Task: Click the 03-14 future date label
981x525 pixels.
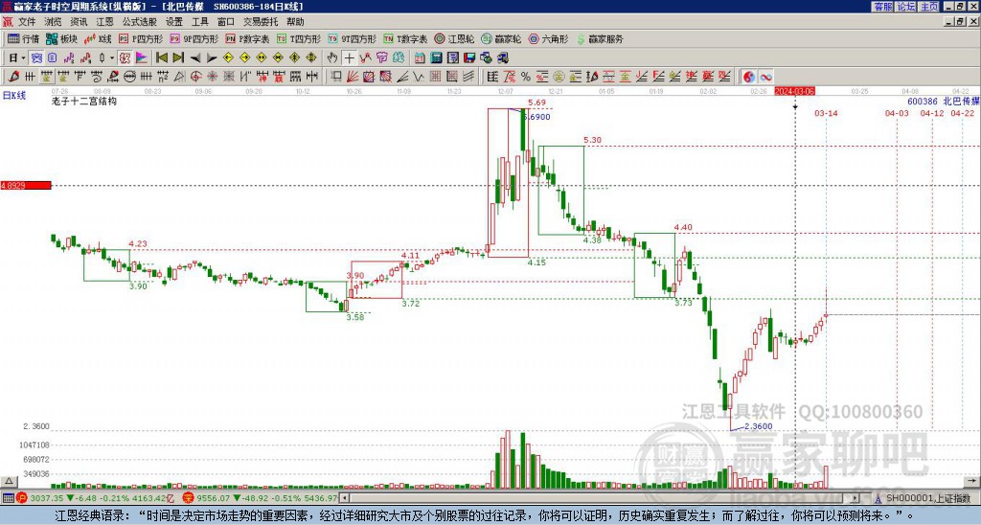Action: tap(826, 113)
